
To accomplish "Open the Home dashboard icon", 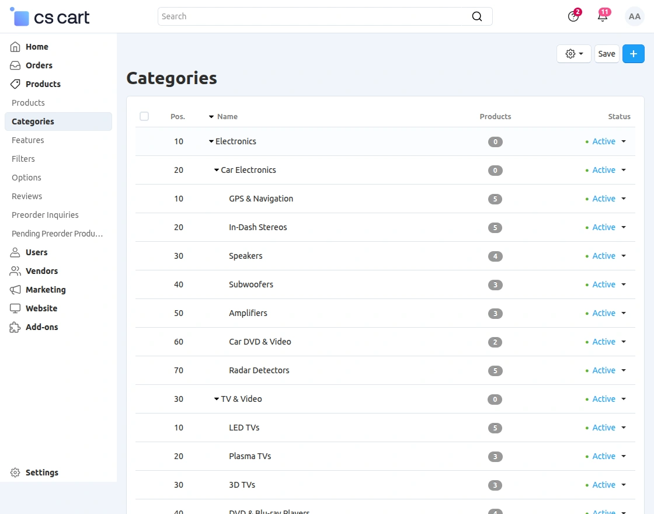I will point(14,47).
